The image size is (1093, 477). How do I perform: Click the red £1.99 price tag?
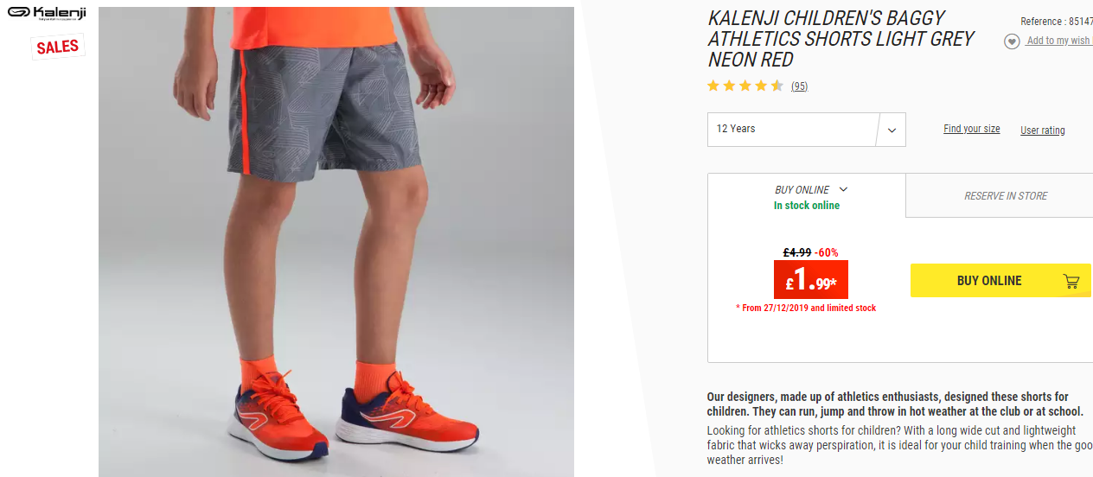pos(811,279)
